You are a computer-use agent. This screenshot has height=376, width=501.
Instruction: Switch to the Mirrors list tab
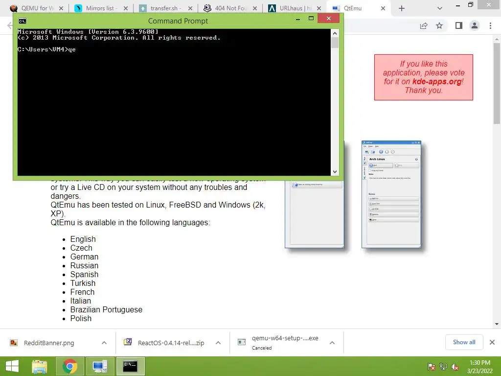[101, 8]
